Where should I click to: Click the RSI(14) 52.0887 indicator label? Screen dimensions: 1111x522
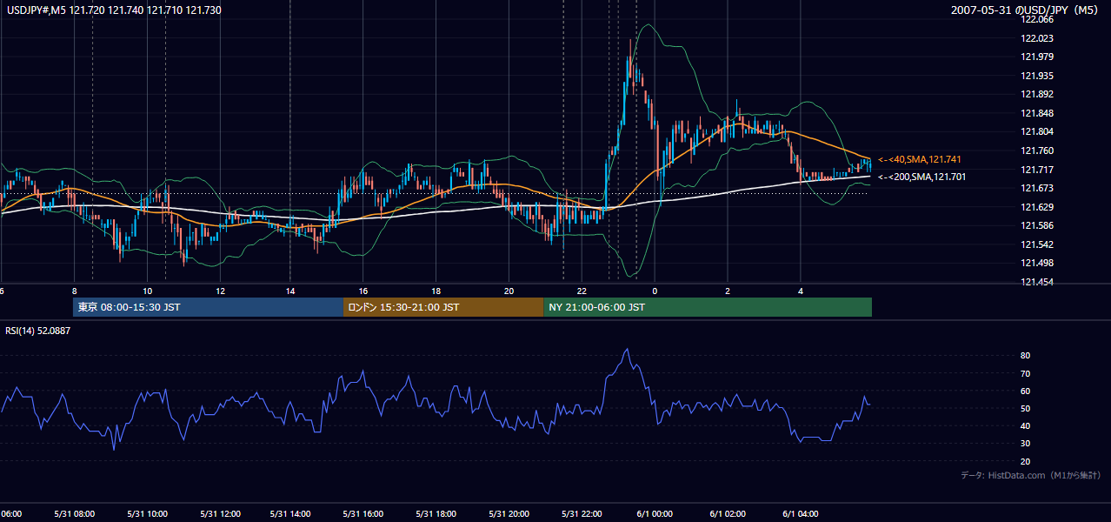[x=38, y=331]
